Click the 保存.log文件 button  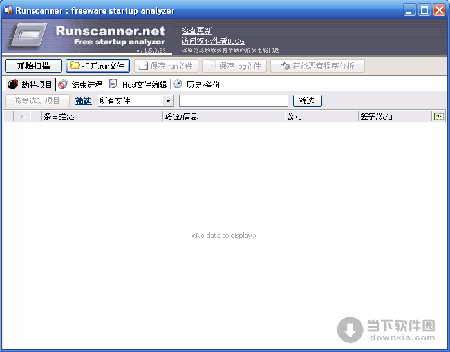234,66
